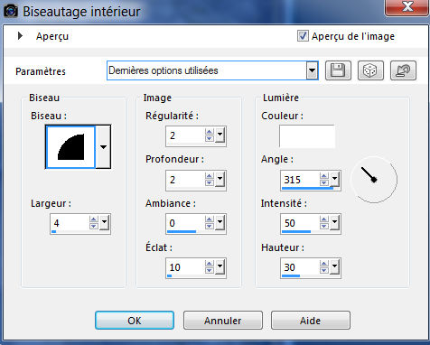Expand the Aperçu preview triangle

click(x=20, y=36)
